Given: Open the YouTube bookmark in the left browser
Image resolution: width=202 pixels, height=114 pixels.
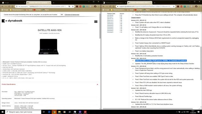Looking at the screenshot, I should click(37, 10).
